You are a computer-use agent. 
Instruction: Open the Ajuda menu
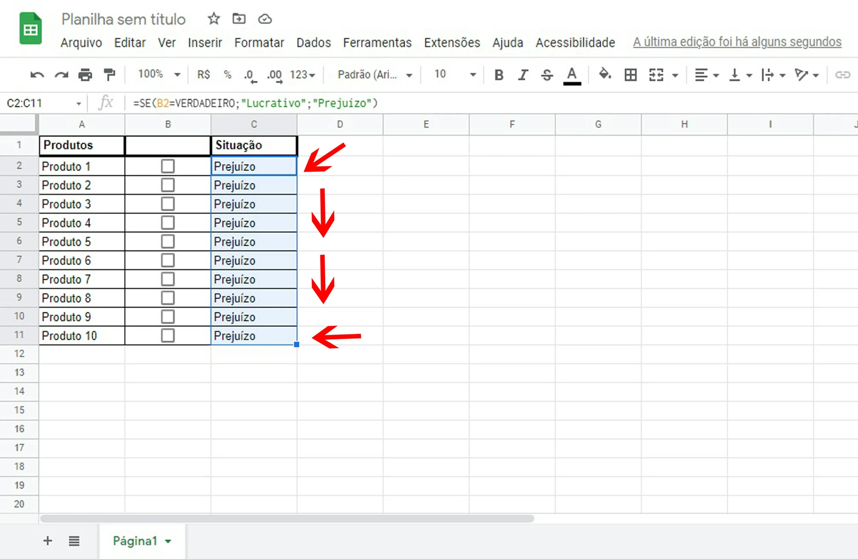[507, 43]
